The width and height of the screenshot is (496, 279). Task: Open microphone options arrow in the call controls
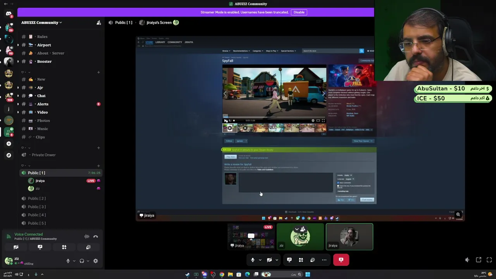260,260
